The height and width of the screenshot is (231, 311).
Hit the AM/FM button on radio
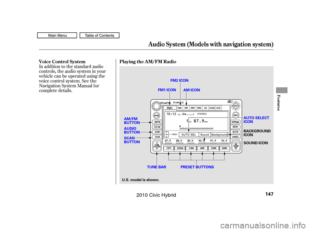(157, 122)
